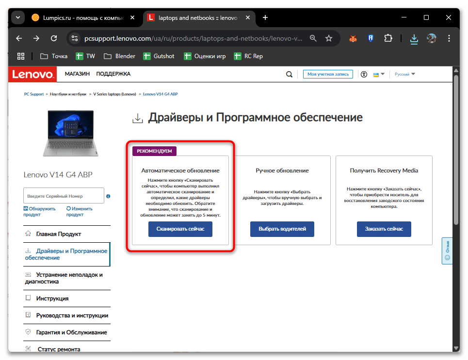
Task: Click the Моя учетная запись button
Action: [x=328, y=74]
